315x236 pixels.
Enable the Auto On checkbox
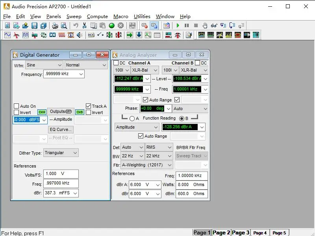tap(17, 106)
